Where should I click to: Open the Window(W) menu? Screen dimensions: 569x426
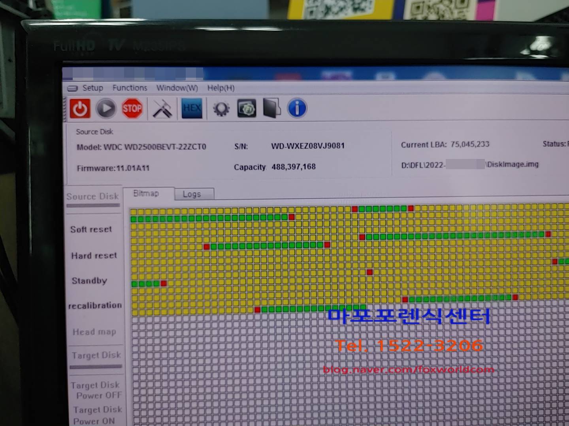177,88
